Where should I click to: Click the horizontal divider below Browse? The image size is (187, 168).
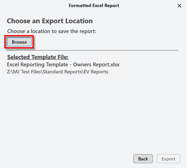click(92, 50)
